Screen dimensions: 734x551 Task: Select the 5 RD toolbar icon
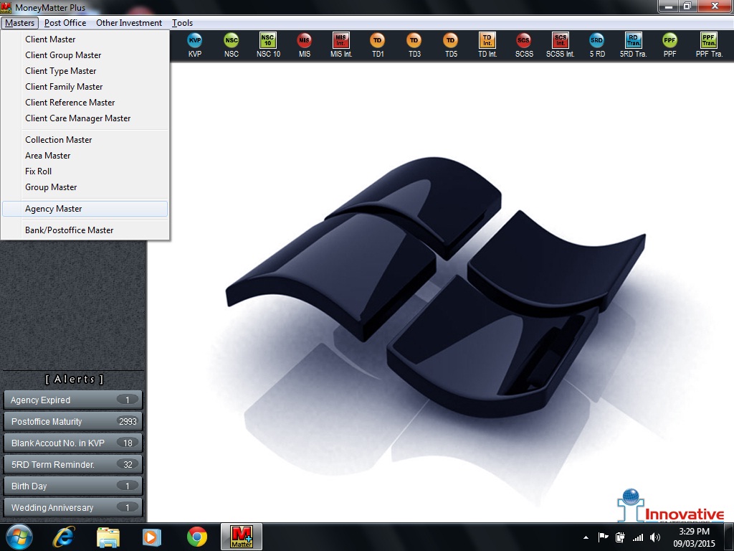597,44
